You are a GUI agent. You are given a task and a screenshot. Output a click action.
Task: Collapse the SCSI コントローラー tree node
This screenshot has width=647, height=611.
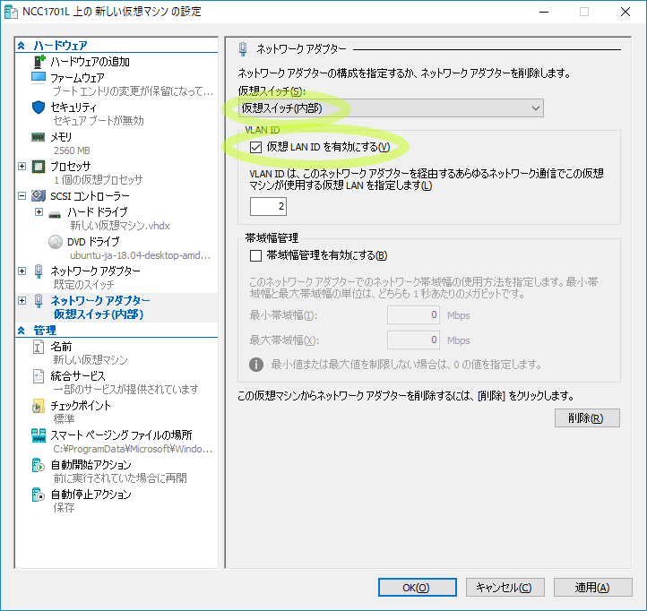click(22, 196)
